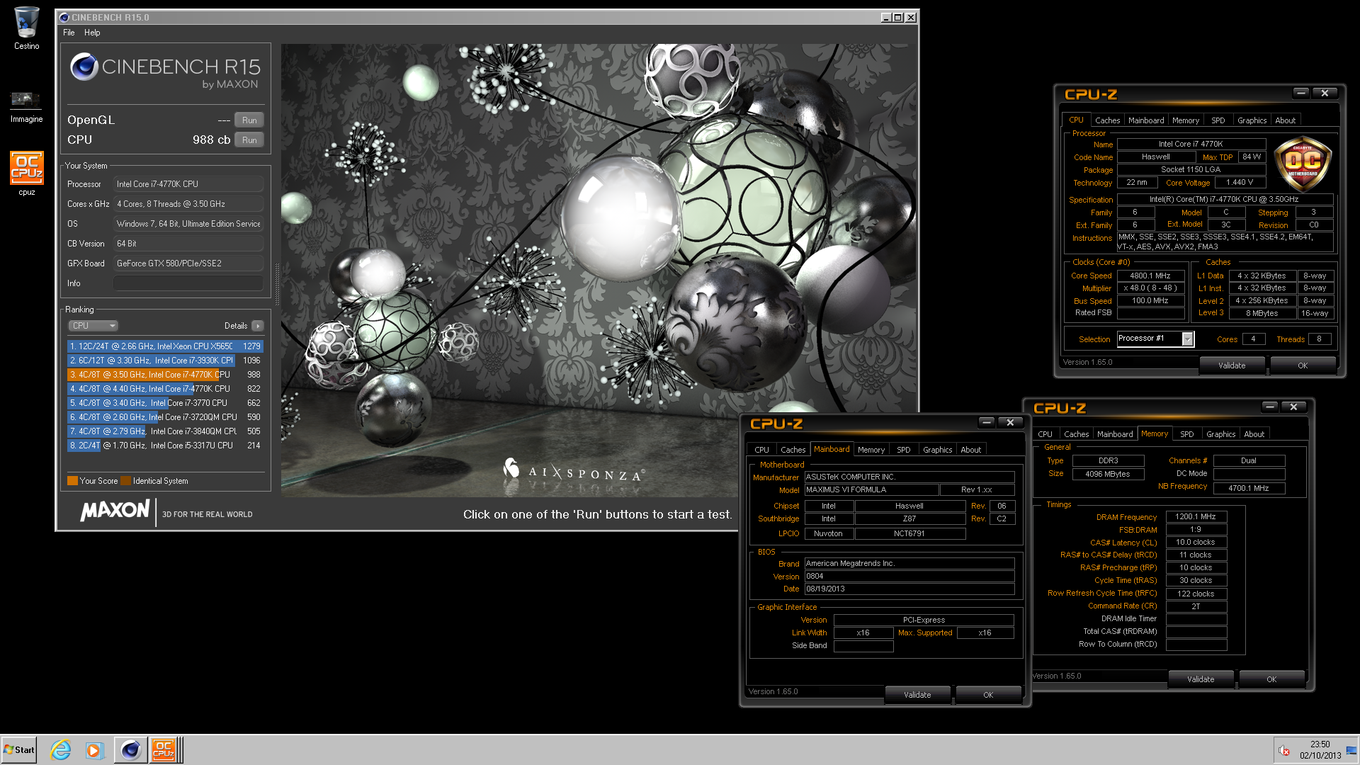This screenshot has height=765, width=1360.
Task: Open the Cestino recycle bin desktop icon
Action: [x=26, y=28]
